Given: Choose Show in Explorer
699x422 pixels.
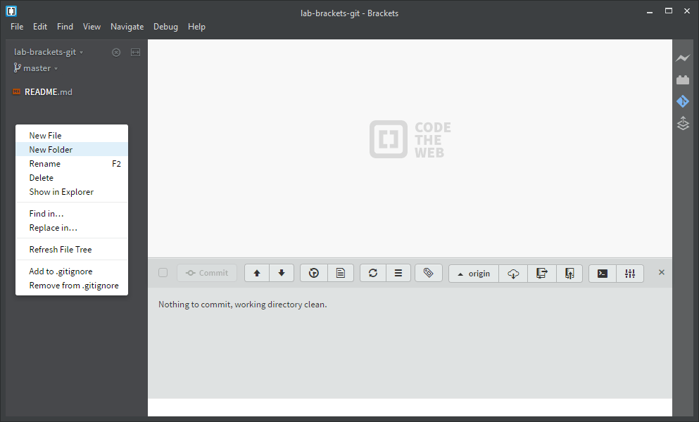Looking at the screenshot, I should [72, 192].
